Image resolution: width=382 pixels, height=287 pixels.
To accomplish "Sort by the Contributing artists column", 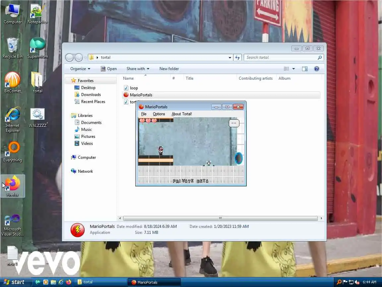I will tap(256, 78).
